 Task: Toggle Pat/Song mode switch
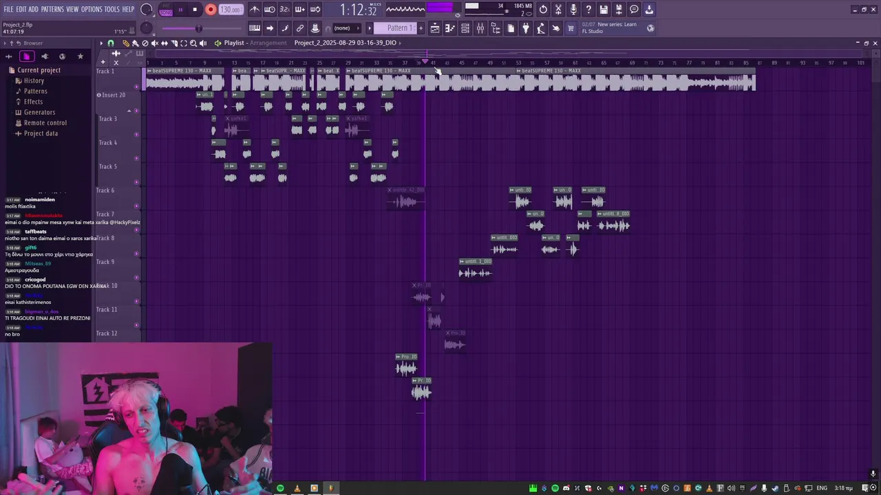click(x=167, y=10)
